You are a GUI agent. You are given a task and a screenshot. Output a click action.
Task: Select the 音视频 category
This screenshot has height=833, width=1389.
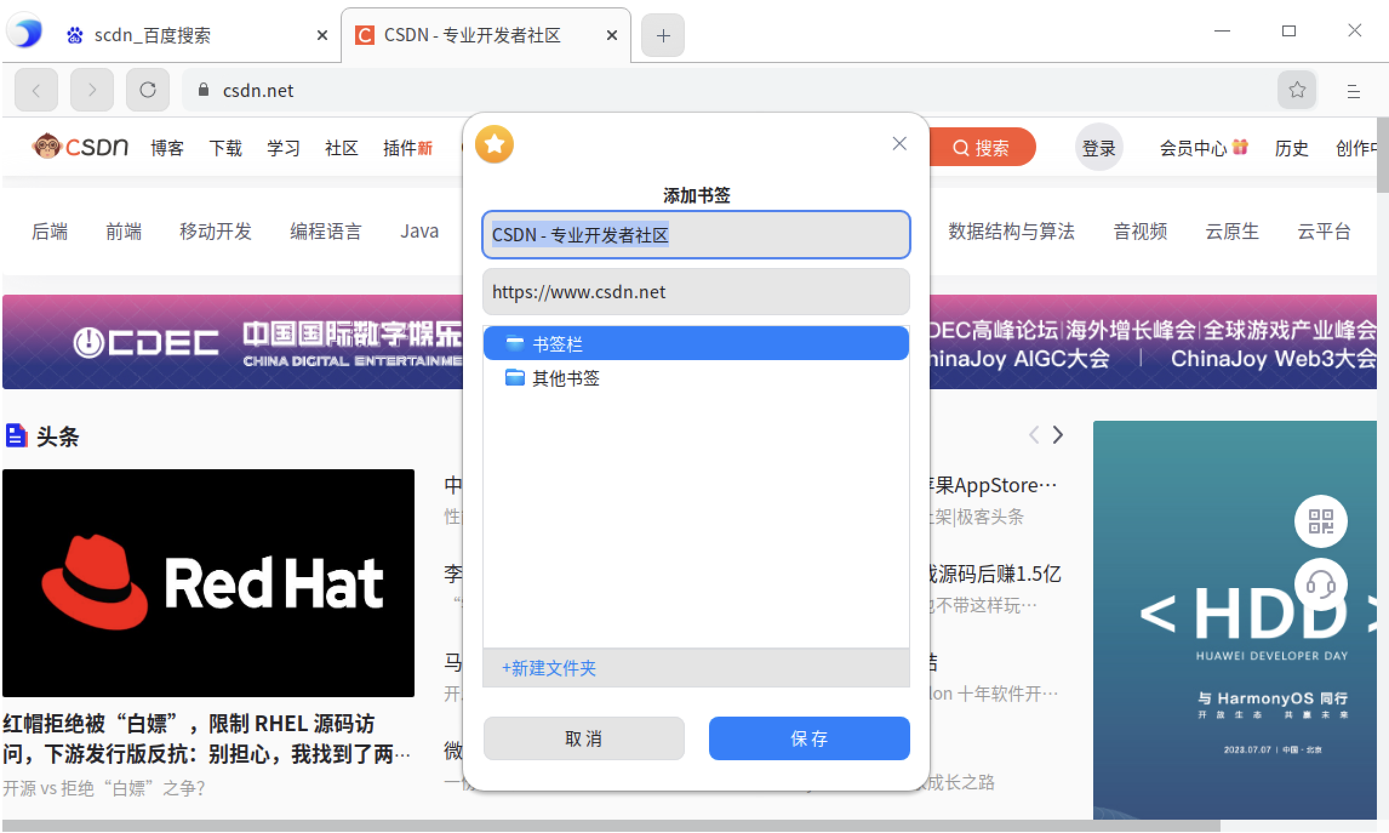click(x=1141, y=232)
